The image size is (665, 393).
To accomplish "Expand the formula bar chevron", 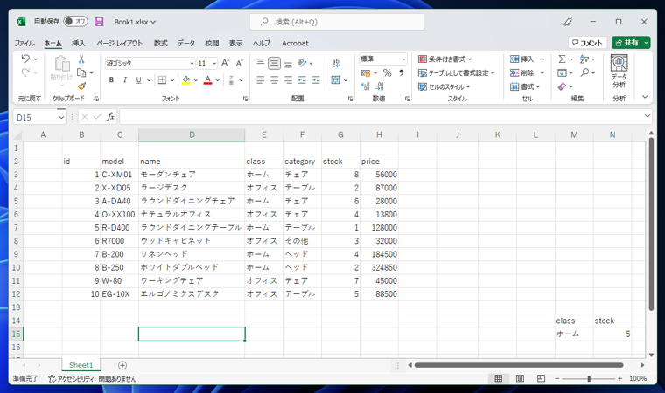I will [x=647, y=116].
